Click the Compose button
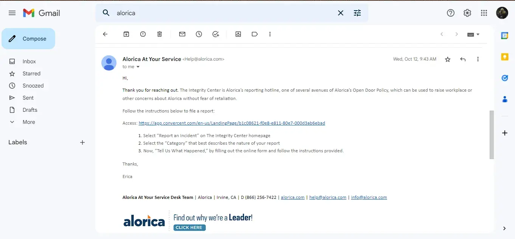This screenshot has height=239, width=515. click(x=28, y=39)
